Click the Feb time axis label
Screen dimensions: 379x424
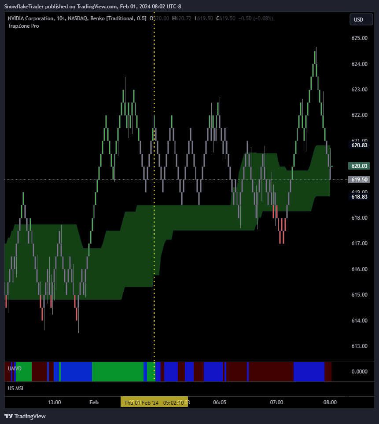pos(94,402)
